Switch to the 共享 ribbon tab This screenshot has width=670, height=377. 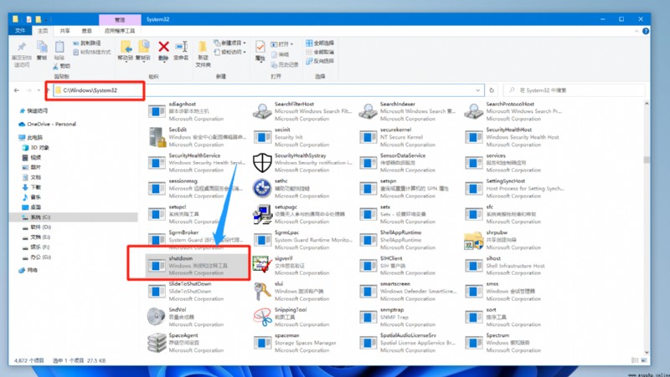(65, 31)
